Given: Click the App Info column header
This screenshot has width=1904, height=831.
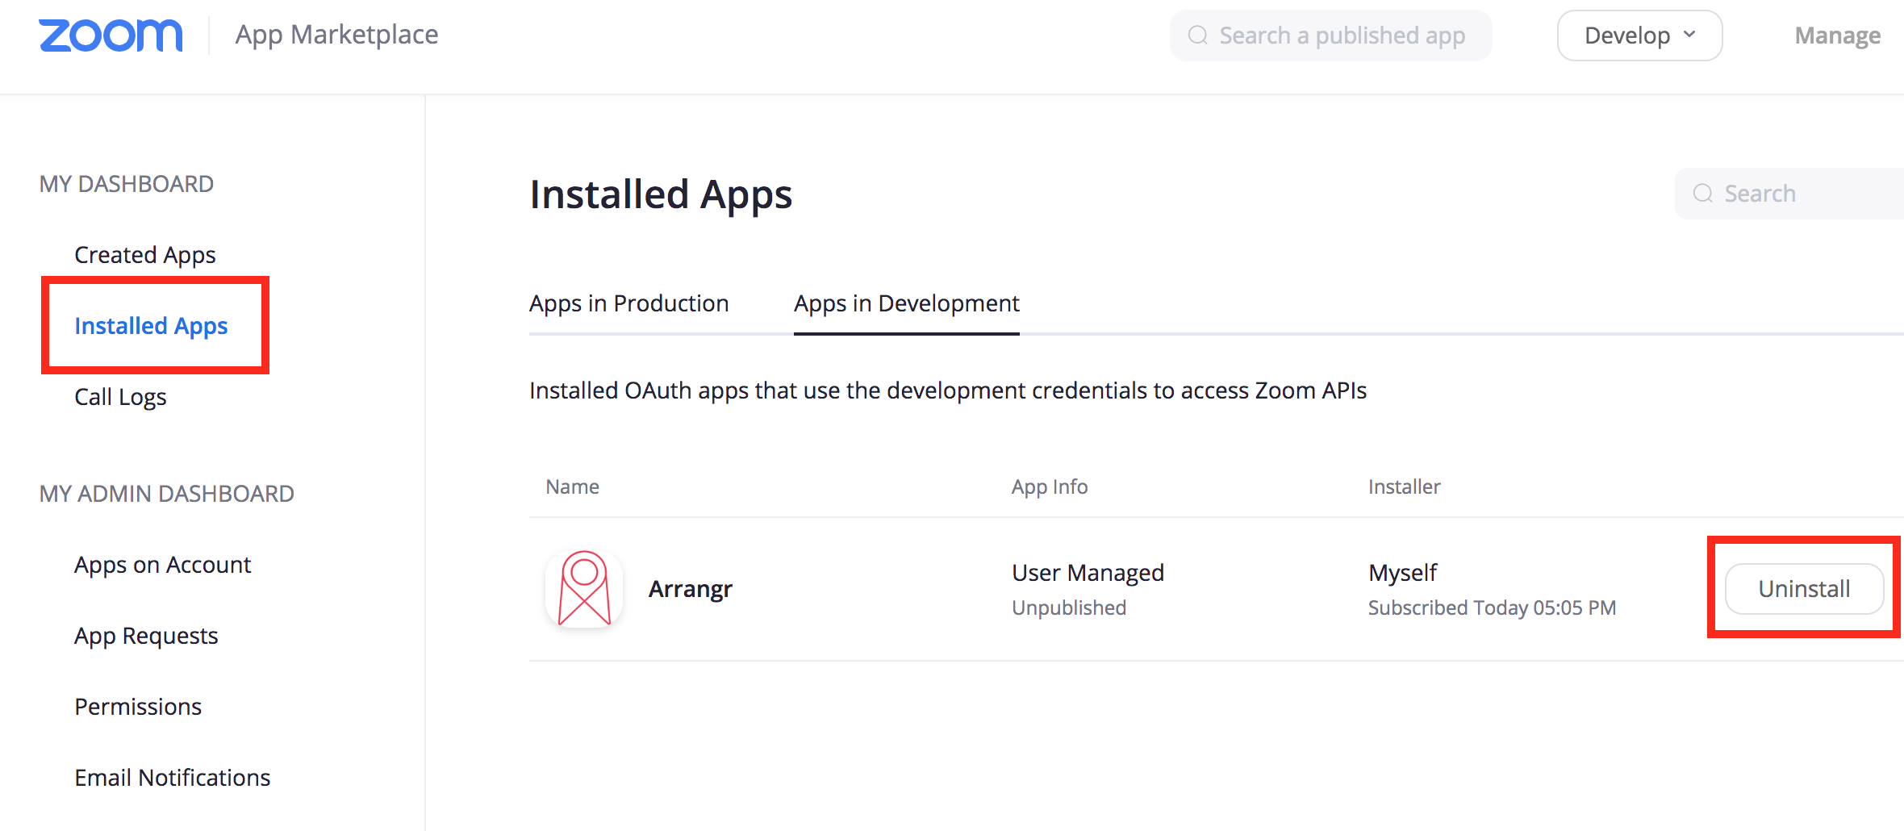Looking at the screenshot, I should click(1050, 486).
